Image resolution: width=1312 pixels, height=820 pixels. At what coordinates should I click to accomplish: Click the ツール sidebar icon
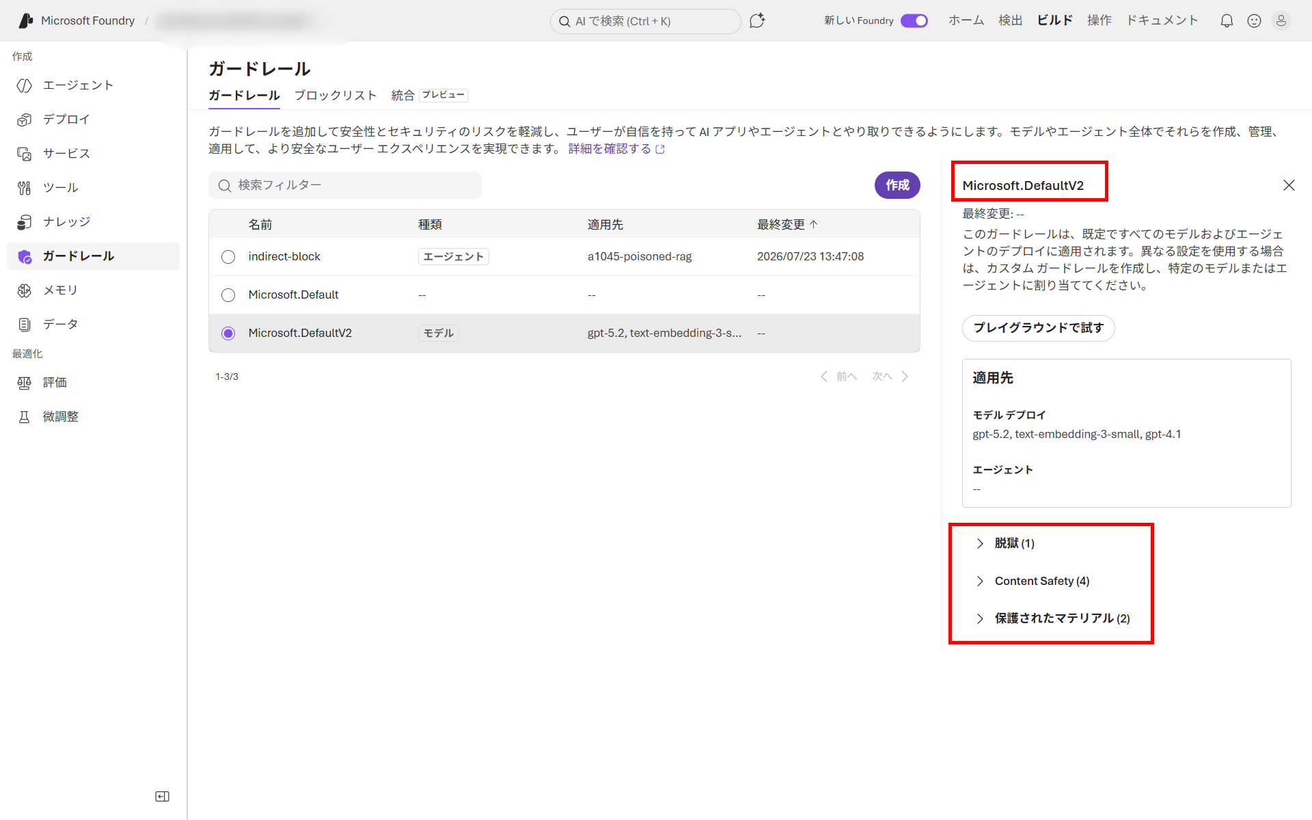click(x=25, y=188)
